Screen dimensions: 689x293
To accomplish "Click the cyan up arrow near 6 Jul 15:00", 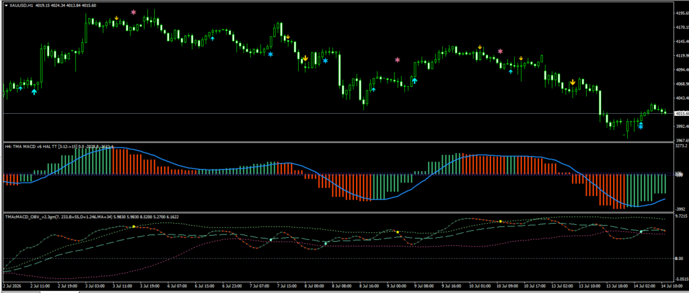I will click(x=213, y=38).
